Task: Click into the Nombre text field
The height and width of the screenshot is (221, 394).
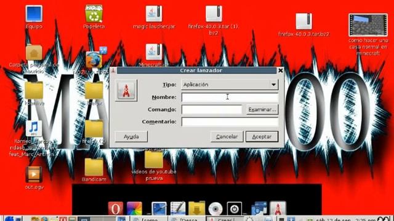Action: [x=230, y=97]
